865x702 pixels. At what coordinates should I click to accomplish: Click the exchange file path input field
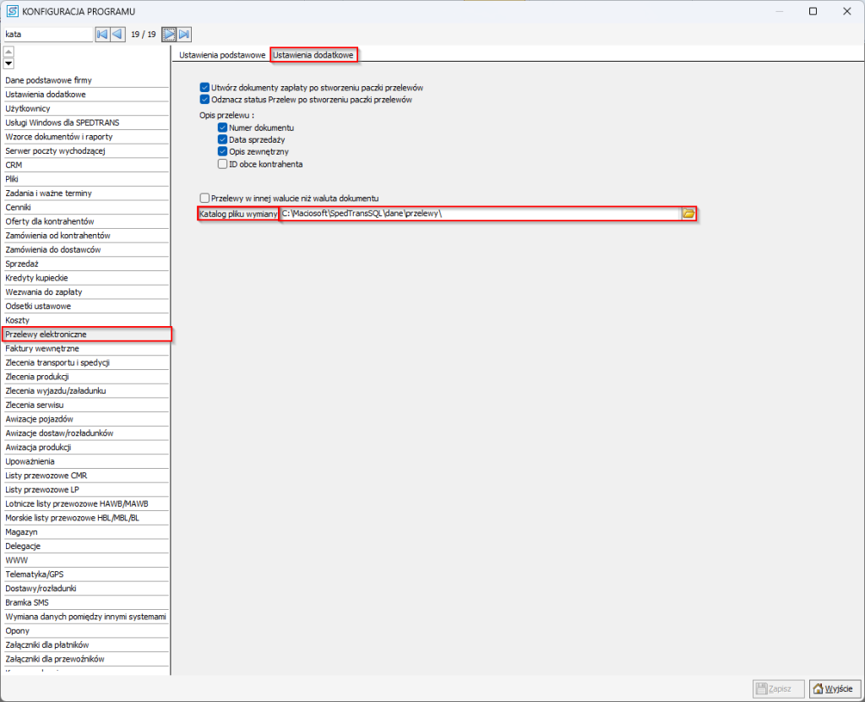click(x=479, y=214)
